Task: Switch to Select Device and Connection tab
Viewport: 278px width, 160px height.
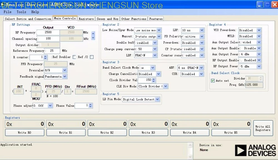Action: pyautogui.click(x=28, y=19)
